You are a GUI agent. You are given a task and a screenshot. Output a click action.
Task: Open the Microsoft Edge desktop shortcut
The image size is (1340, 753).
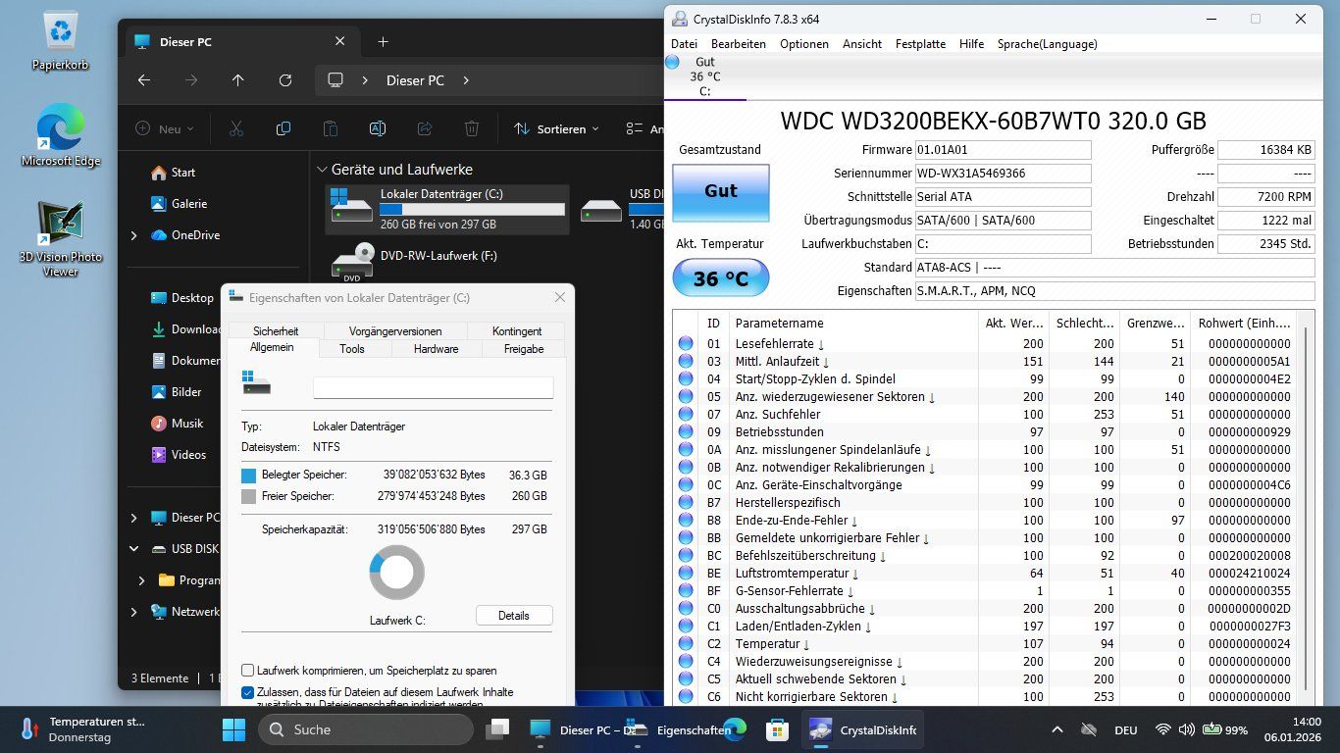[x=61, y=137]
